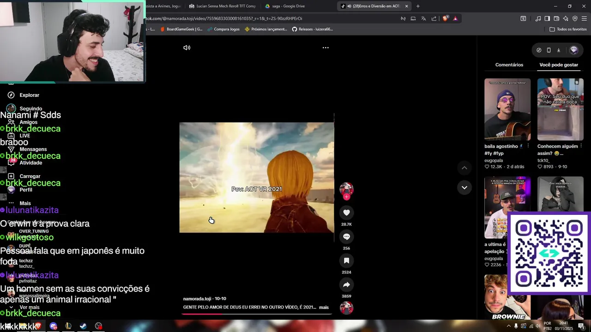Screen dimensions: 591x332
Task: Switch to the Lucian Senna Mech Reroll browser tab
Action: (223, 6)
